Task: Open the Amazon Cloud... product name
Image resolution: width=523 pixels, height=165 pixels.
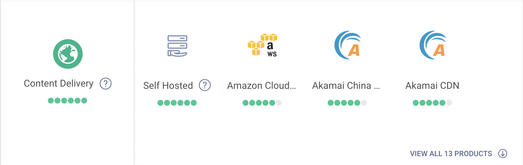Action: tap(261, 86)
